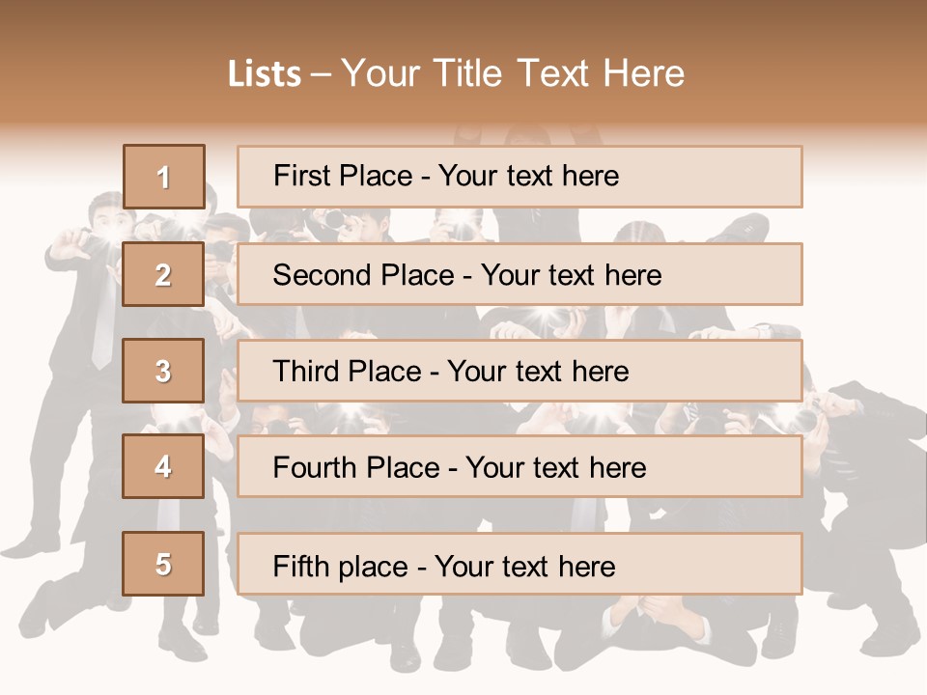Select the number 4 square

click(163, 466)
